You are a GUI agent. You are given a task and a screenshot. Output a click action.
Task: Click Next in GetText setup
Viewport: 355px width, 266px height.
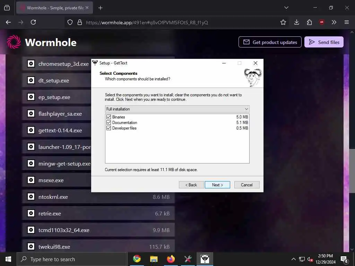pyautogui.click(x=217, y=185)
